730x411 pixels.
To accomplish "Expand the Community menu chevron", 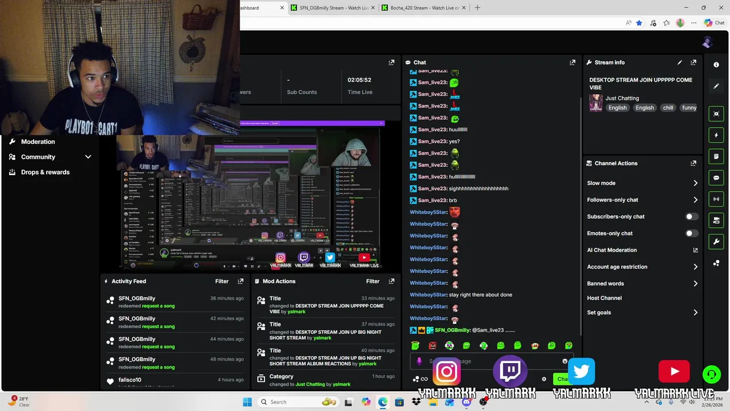I will click(x=88, y=157).
